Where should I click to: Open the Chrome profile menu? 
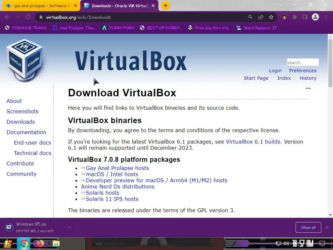point(315,17)
